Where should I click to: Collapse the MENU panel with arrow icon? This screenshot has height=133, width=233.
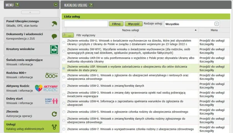pyautogui.click(x=55, y=5)
